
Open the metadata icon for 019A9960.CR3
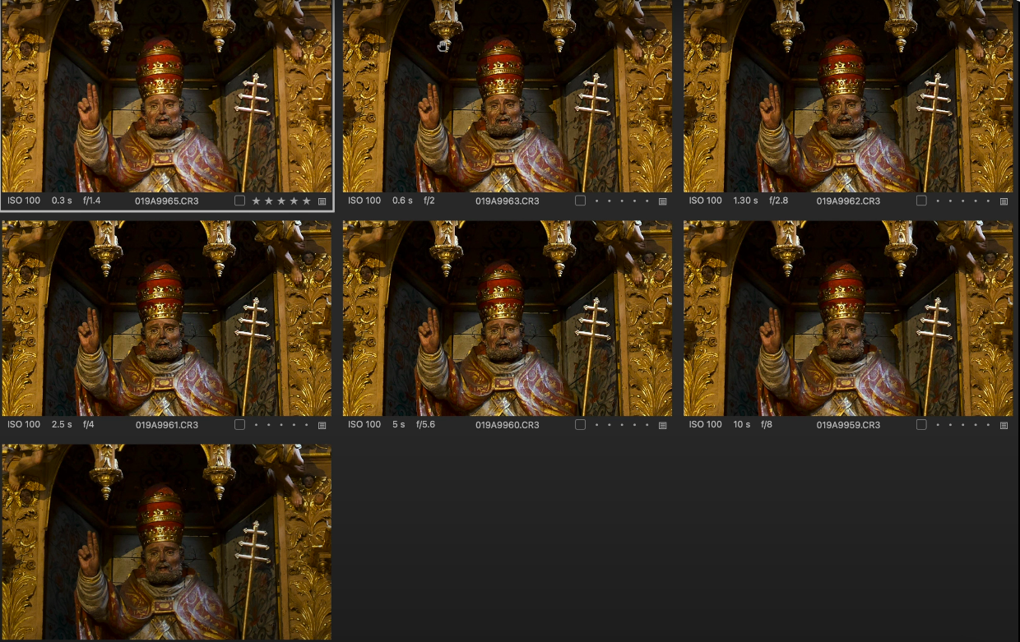[663, 426]
